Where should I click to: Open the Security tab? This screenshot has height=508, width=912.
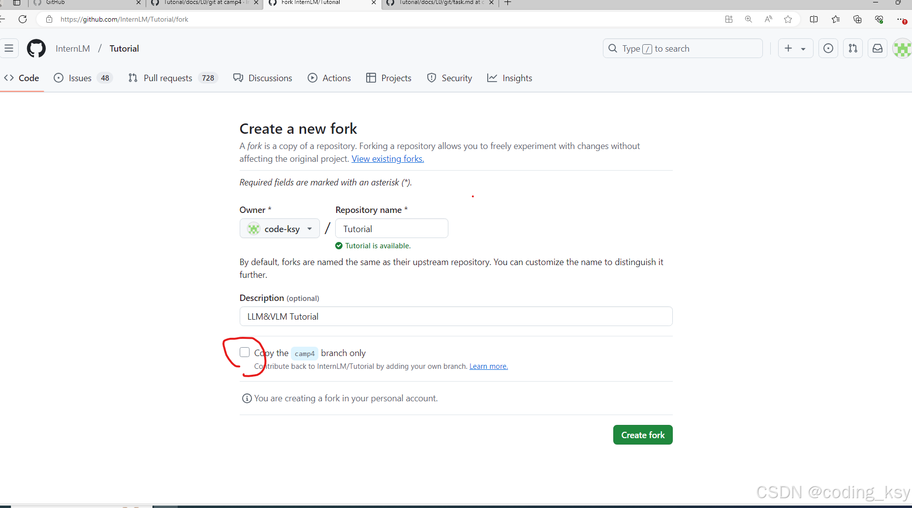pos(449,78)
